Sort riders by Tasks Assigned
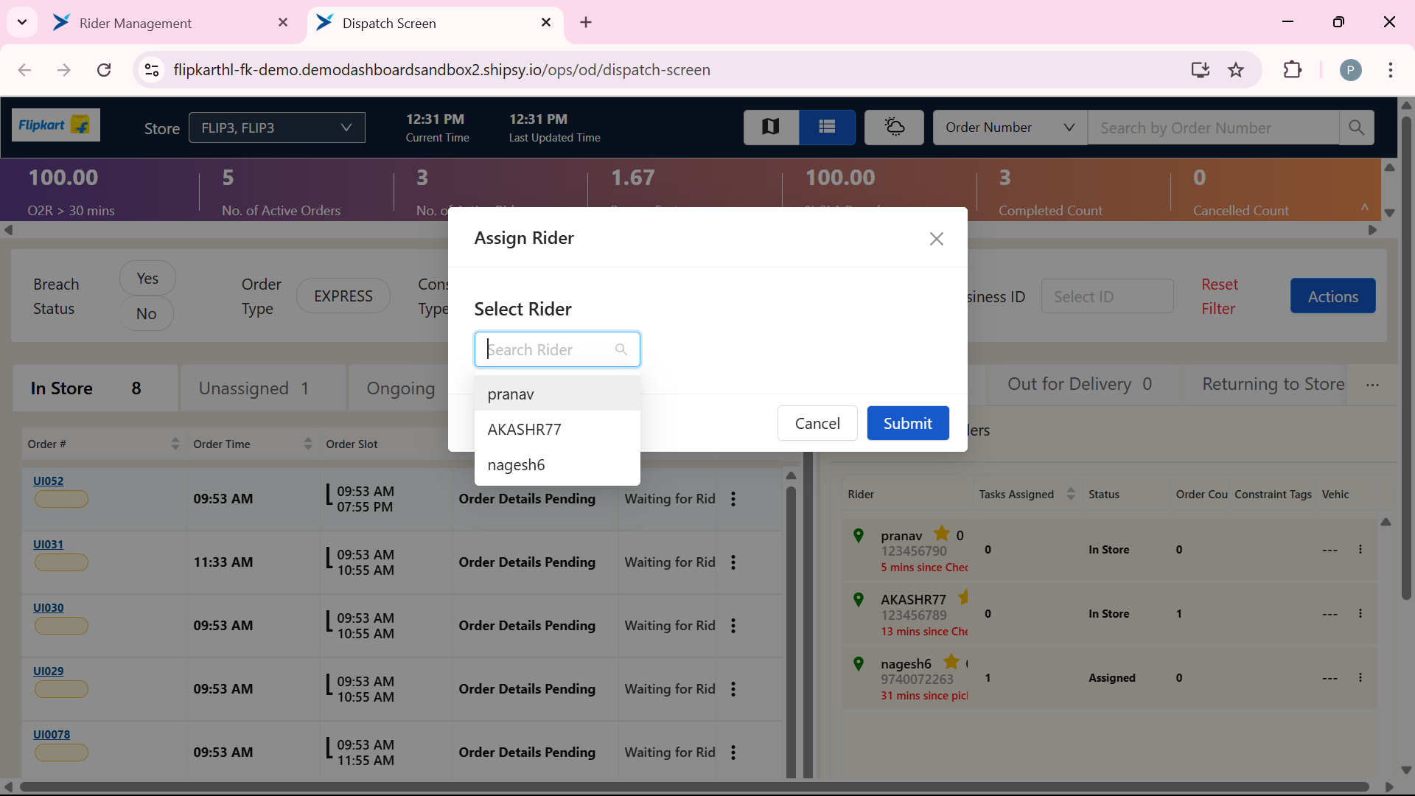Image resolution: width=1415 pixels, height=796 pixels. (1071, 495)
